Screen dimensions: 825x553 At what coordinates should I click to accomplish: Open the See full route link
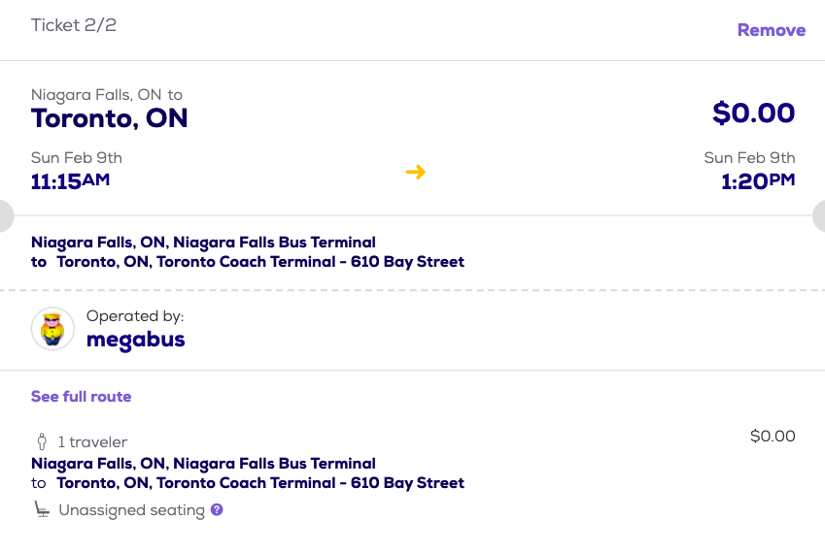click(x=81, y=396)
